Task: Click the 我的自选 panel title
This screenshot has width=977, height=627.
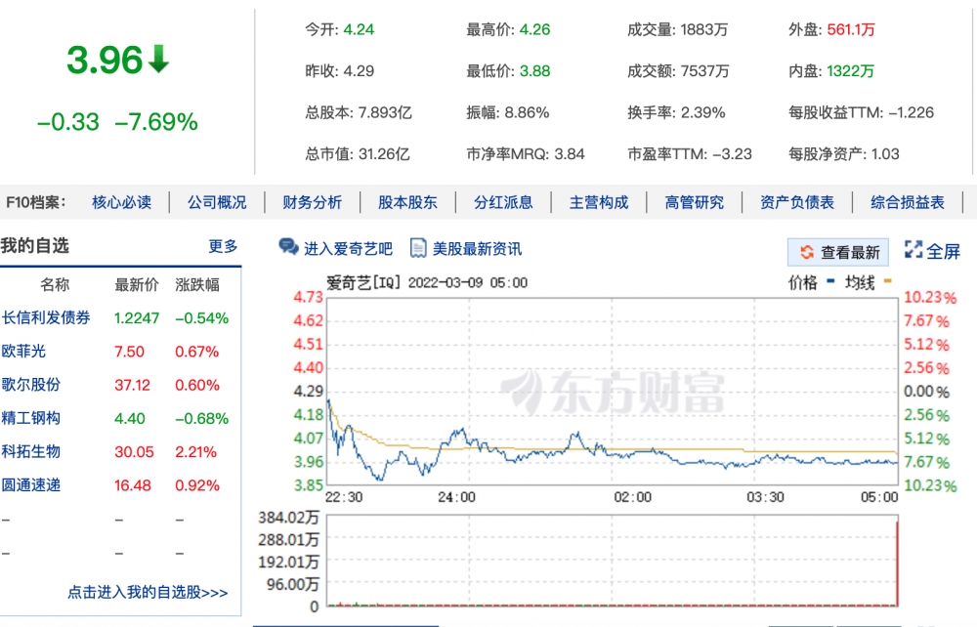Action: tap(34, 246)
